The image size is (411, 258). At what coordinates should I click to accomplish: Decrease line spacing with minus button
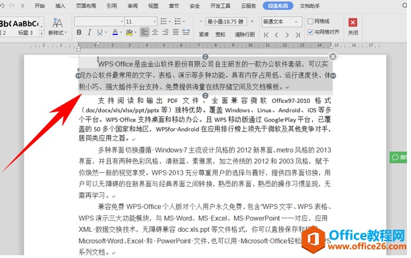tap(200, 21)
